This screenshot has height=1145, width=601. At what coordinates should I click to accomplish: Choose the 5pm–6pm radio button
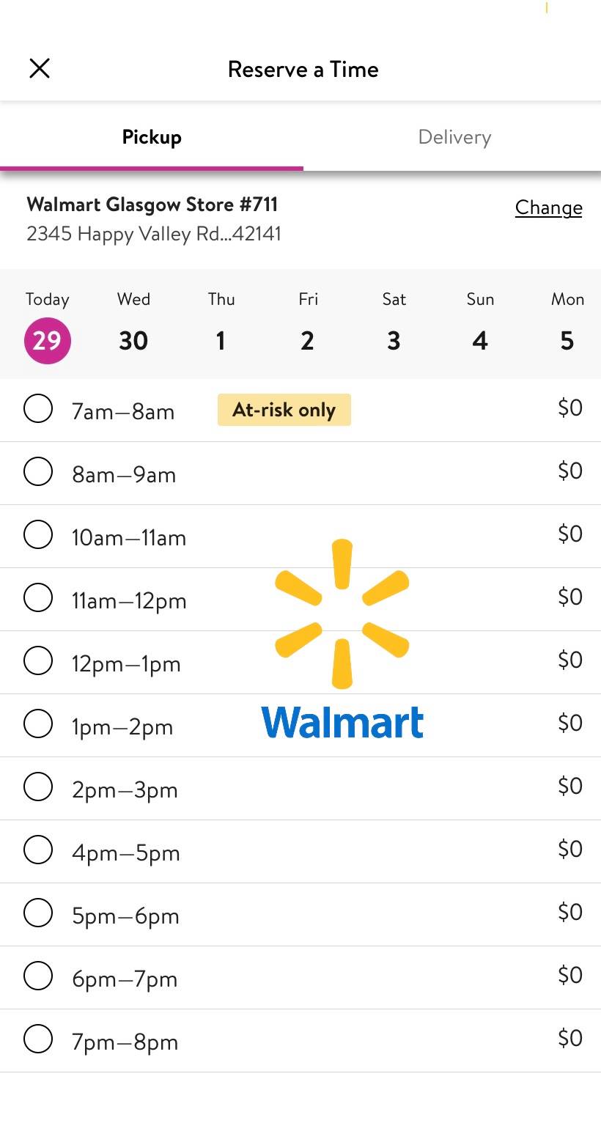tap(38, 913)
